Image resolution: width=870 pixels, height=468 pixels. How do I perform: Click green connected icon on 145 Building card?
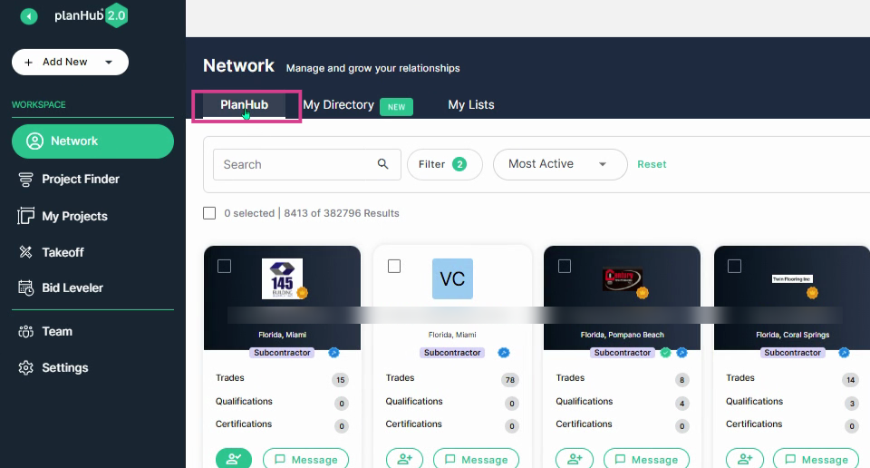click(234, 459)
